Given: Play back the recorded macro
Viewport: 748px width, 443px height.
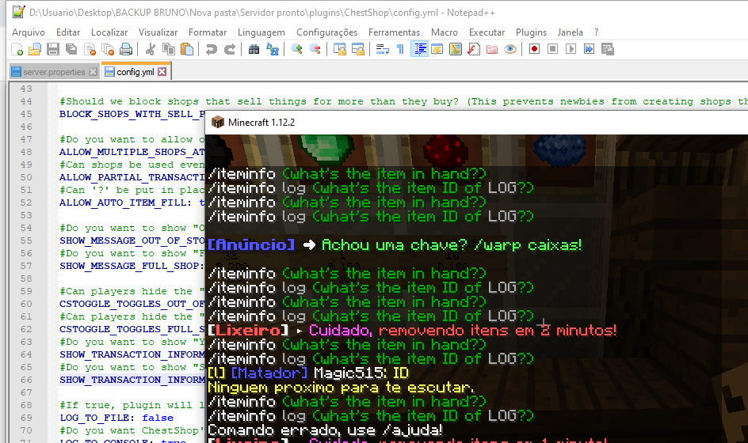Looking at the screenshot, I should coord(571,49).
